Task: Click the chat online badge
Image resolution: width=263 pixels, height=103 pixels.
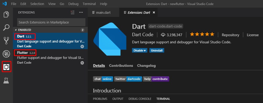Action: tap(103, 79)
